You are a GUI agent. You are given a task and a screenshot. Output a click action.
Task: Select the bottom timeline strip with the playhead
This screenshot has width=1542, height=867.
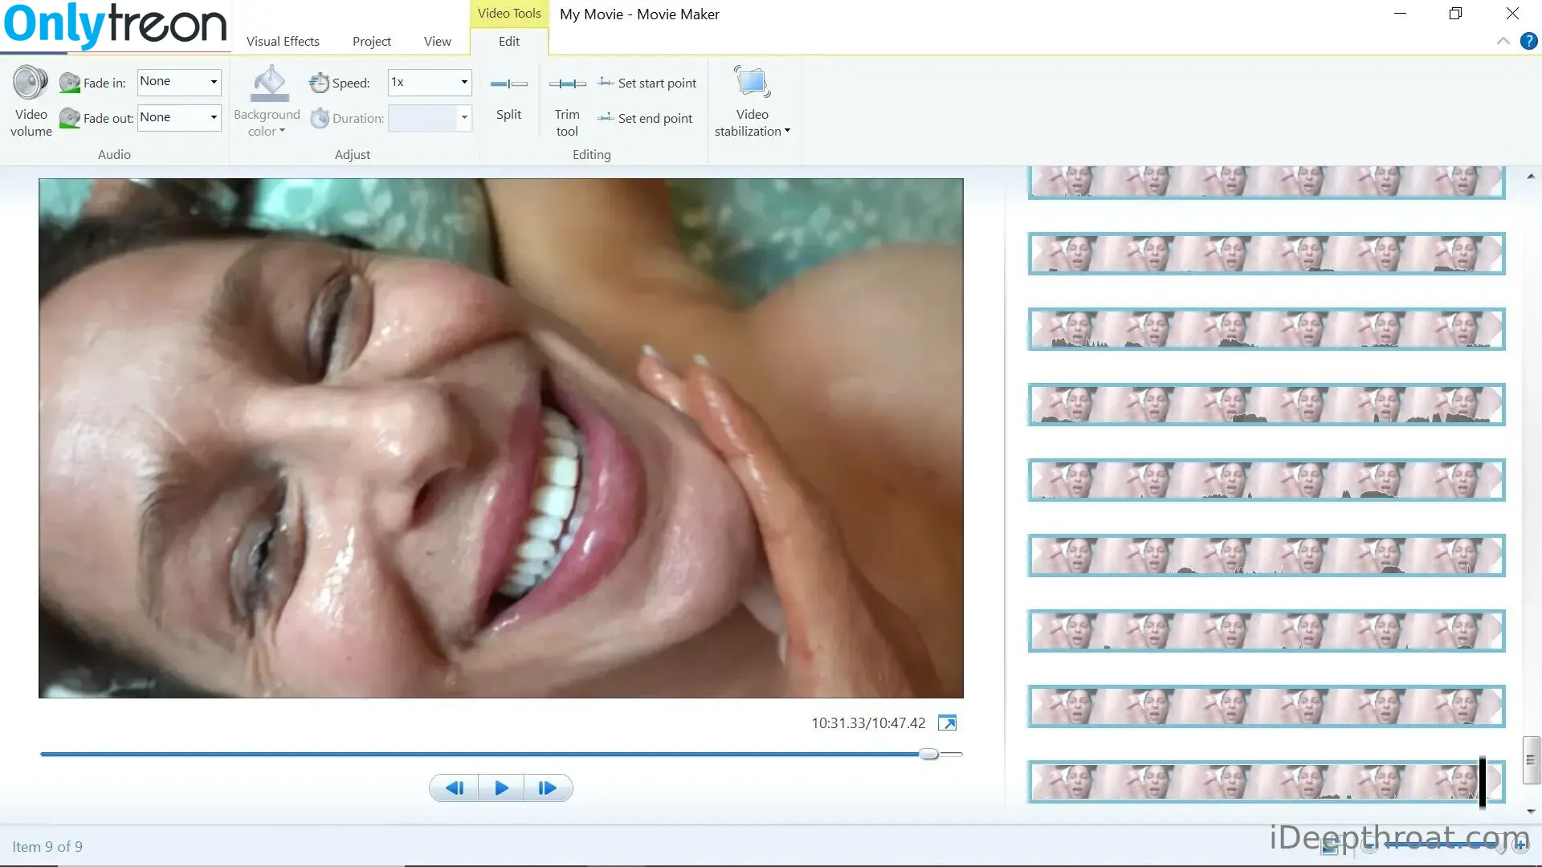[1267, 782]
